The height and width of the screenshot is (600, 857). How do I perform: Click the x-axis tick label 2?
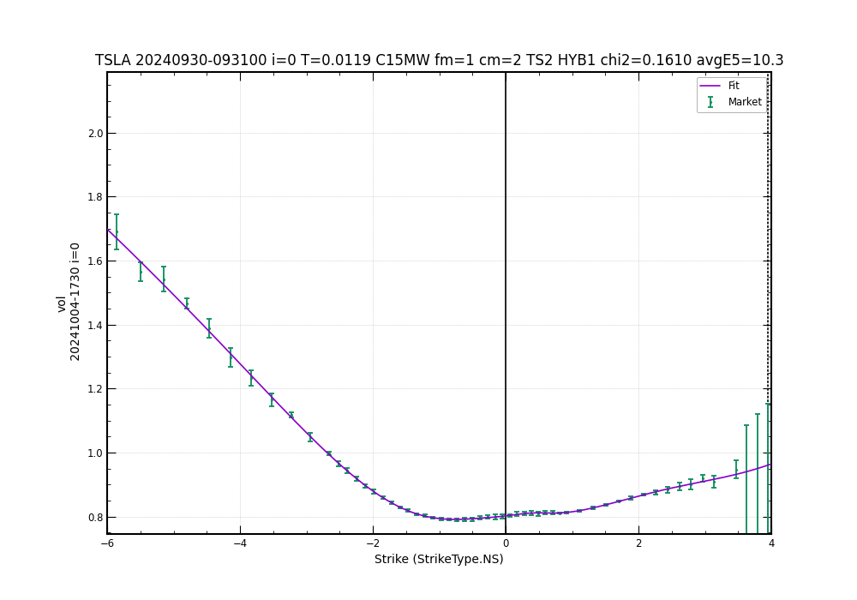coord(638,543)
